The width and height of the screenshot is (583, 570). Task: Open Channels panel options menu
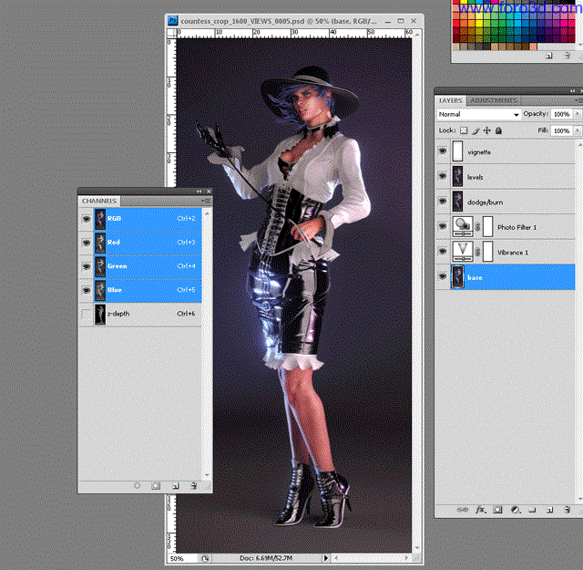point(207,201)
